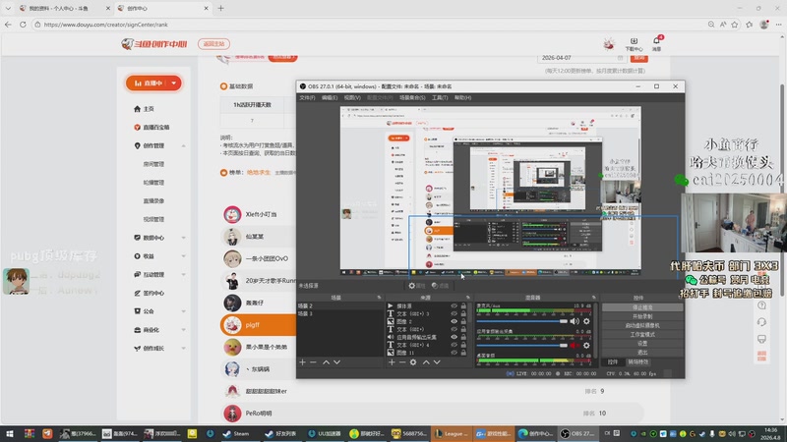This screenshot has width=787, height=442.
Task: Pop out the 场景 dock panel icon
Action: [379, 298]
